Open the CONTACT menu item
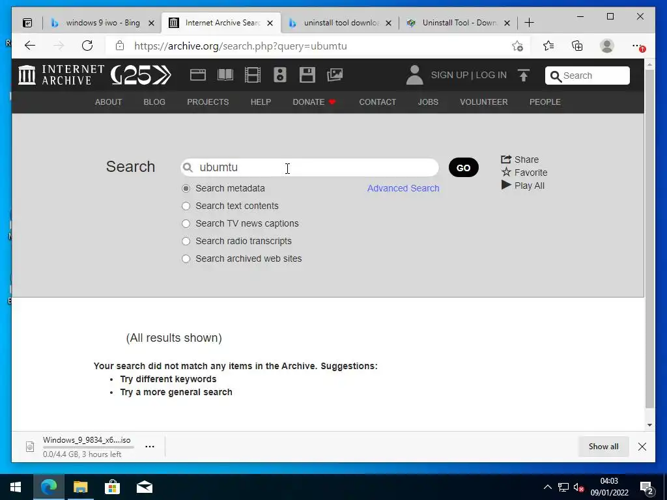Image resolution: width=667 pixels, height=500 pixels. point(377,102)
